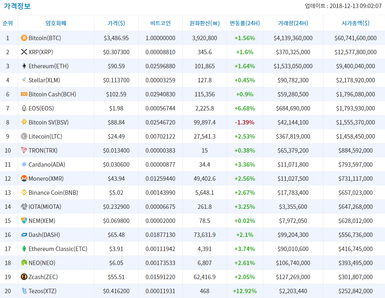Open the Ethereum Classic(ETC) coin name
Viewport: 385px width, 298px height.
tap(58, 249)
